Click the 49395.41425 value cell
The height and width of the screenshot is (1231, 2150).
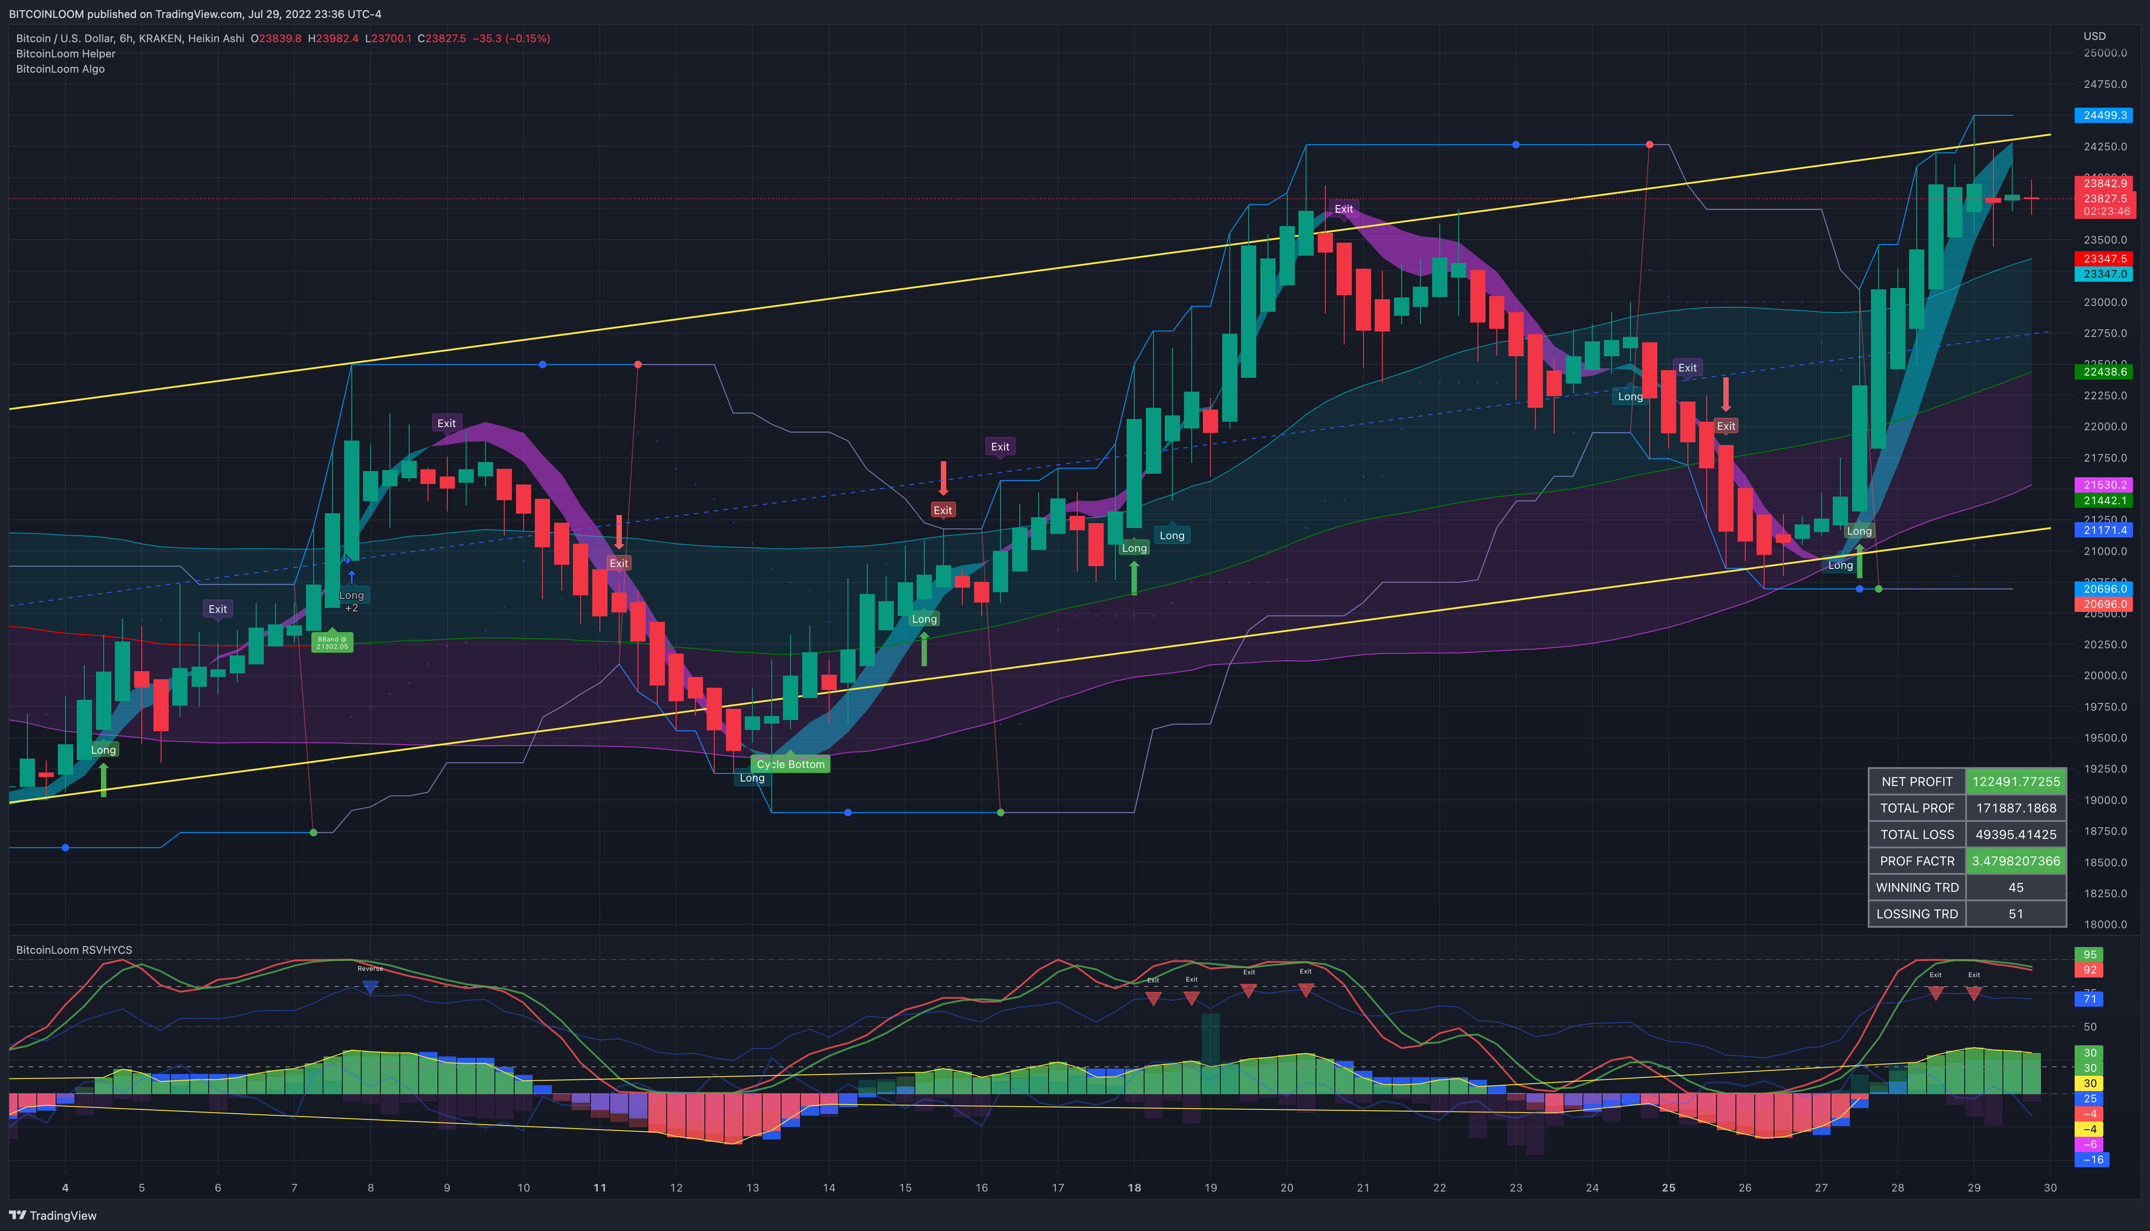click(2015, 834)
